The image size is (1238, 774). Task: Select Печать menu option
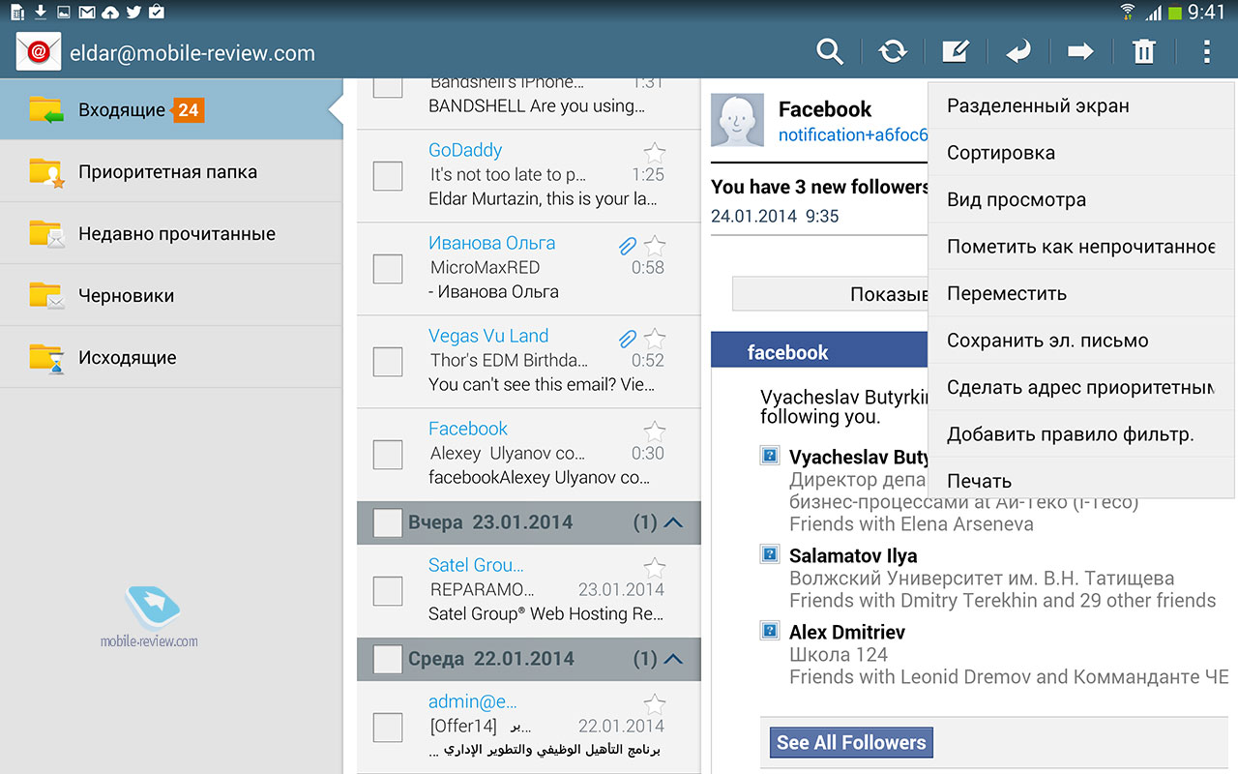coord(1080,480)
